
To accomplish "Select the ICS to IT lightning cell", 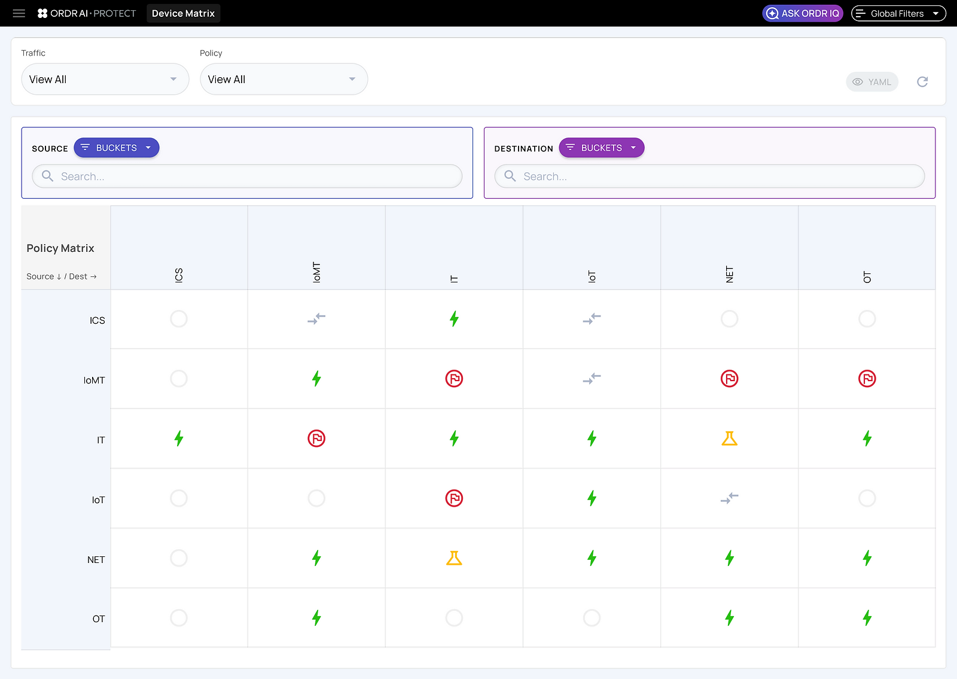I will [x=455, y=319].
